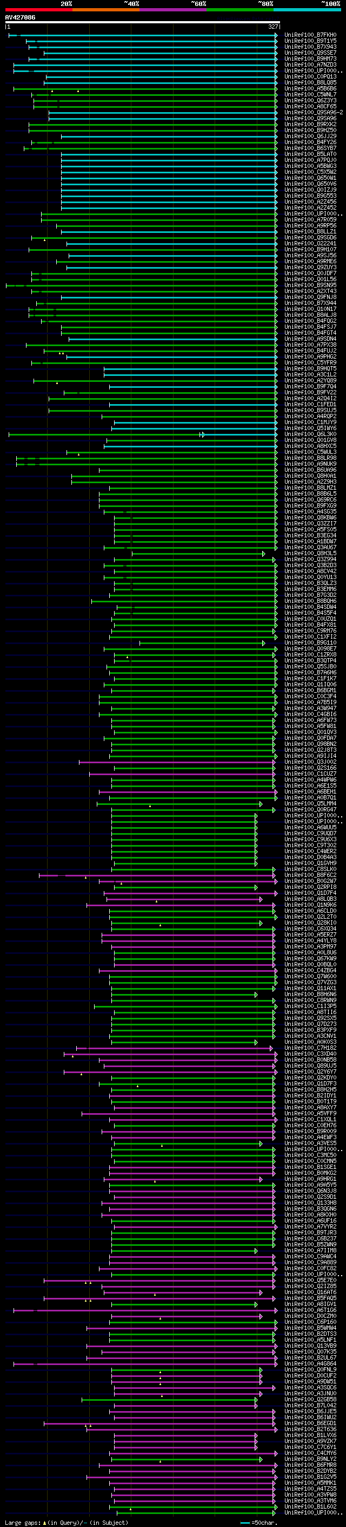Screen dimensions: 346x1527
Task: Select the query name AV427086
Action: click(x=20, y=18)
